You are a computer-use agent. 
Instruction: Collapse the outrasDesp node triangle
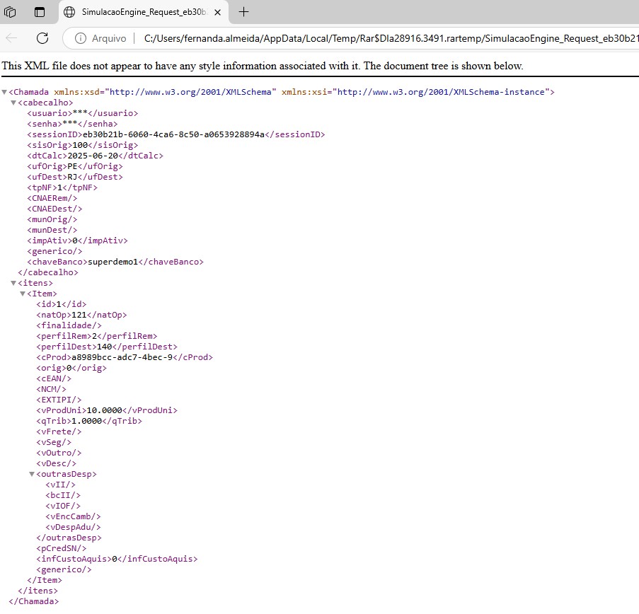pyautogui.click(x=32, y=474)
